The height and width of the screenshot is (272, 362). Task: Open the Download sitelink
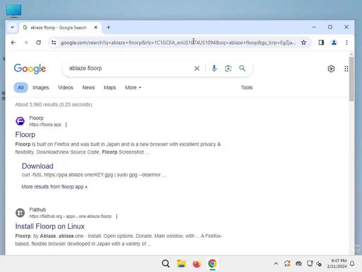(x=37, y=166)
